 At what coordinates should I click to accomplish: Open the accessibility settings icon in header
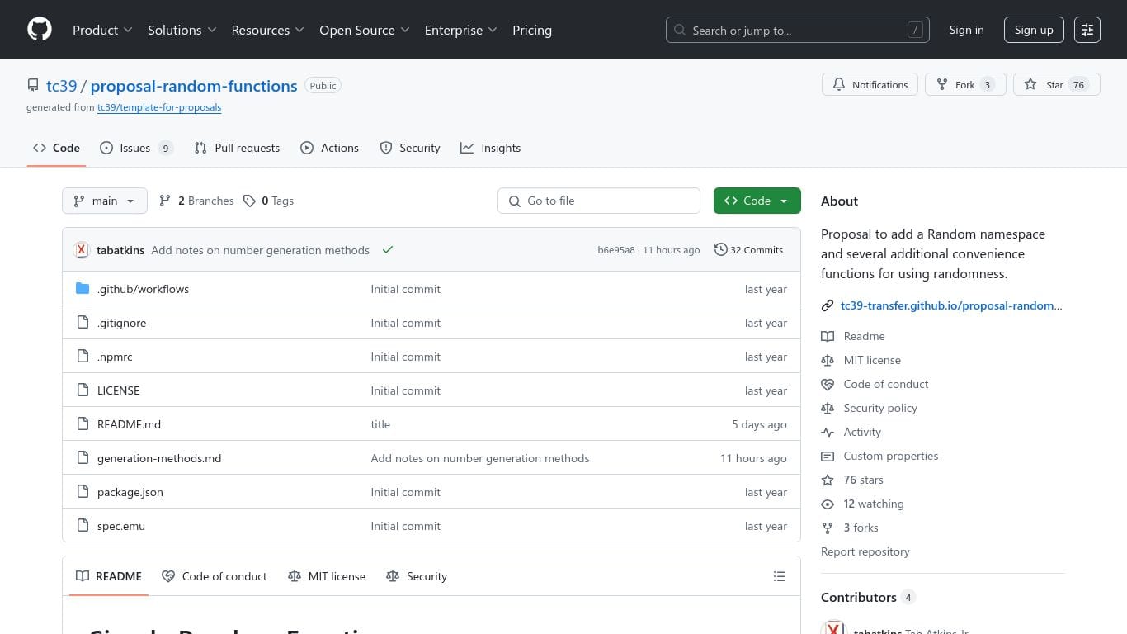[x=1087, y=30]
